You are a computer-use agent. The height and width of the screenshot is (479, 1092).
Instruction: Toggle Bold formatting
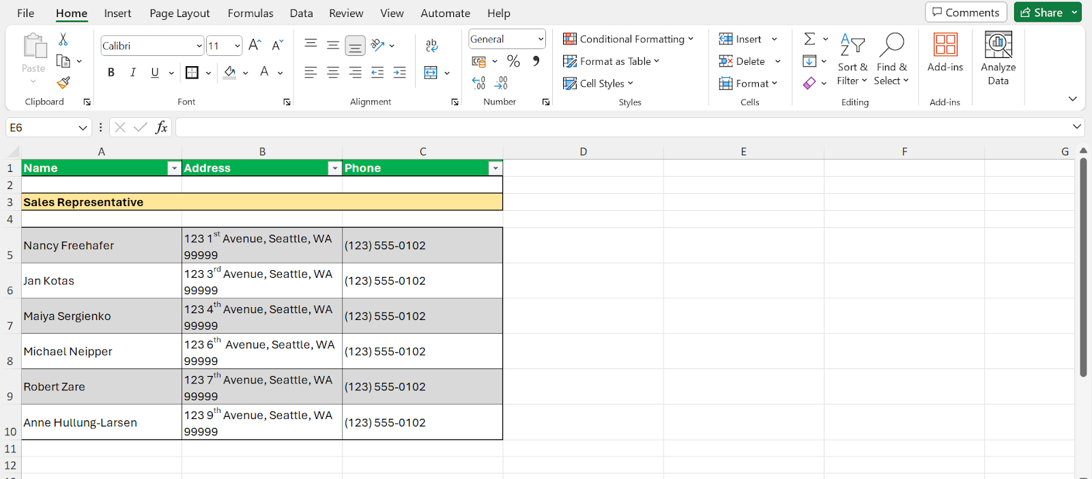(x=111, y=72)
